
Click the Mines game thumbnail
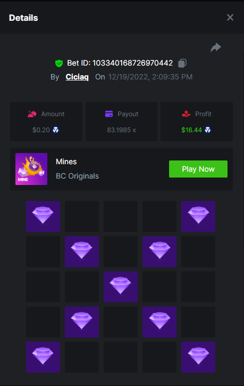pyautogui.click(x=31, y=169)
